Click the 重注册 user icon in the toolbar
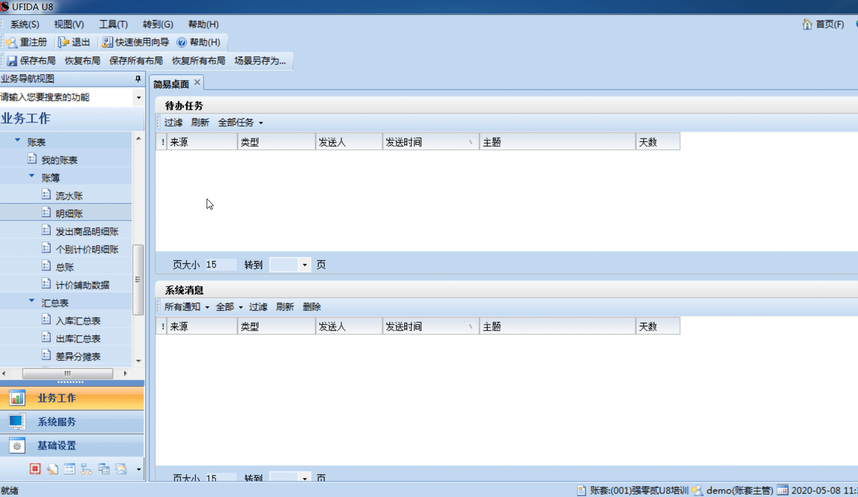 pos(11,42)
